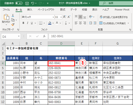Click the 郵便番号 header cell
The image size is (133, 105).
point(61,58)
